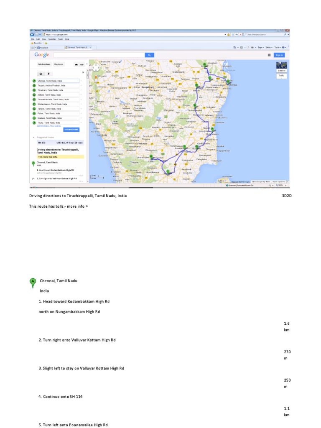Collapse the left panel using the arrow
321x428 pixels.
[87, 64]
